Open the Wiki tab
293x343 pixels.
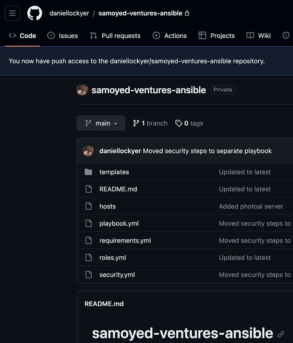tap(259, 36)
